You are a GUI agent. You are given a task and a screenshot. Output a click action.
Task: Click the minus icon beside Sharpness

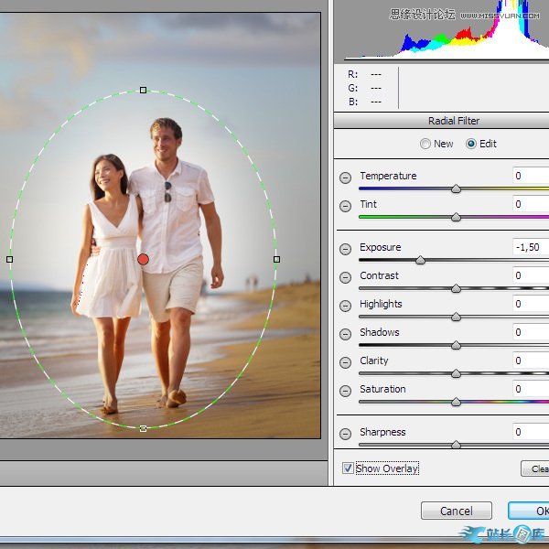tap(345, 434)
